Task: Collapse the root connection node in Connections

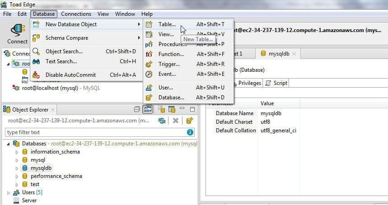Action: (8, 64)
